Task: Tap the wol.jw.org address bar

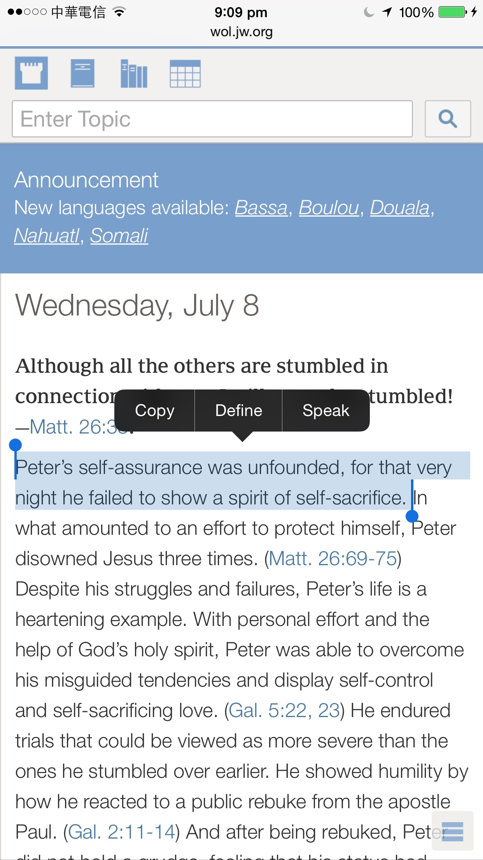Action: (241, 32)
